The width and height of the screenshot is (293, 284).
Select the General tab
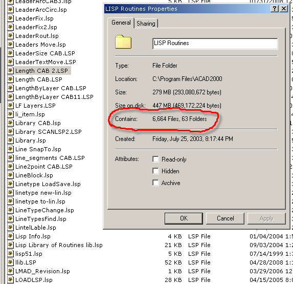click(121, 23)
